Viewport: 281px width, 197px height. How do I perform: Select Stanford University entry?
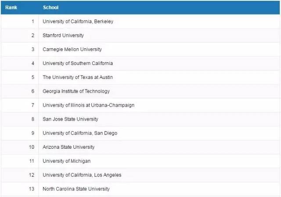point(63,36)
